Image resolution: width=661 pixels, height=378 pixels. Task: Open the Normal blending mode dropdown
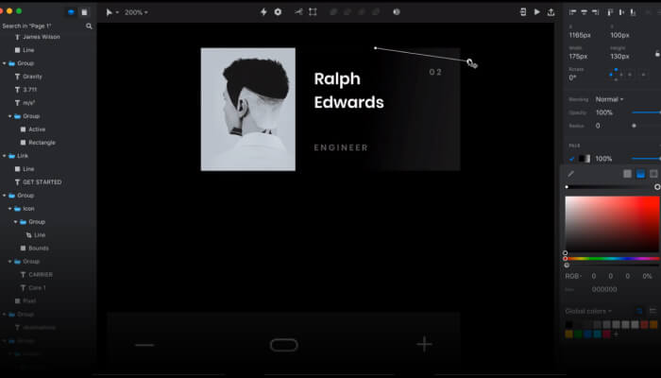pyautogui.click(x=609, y=99)
